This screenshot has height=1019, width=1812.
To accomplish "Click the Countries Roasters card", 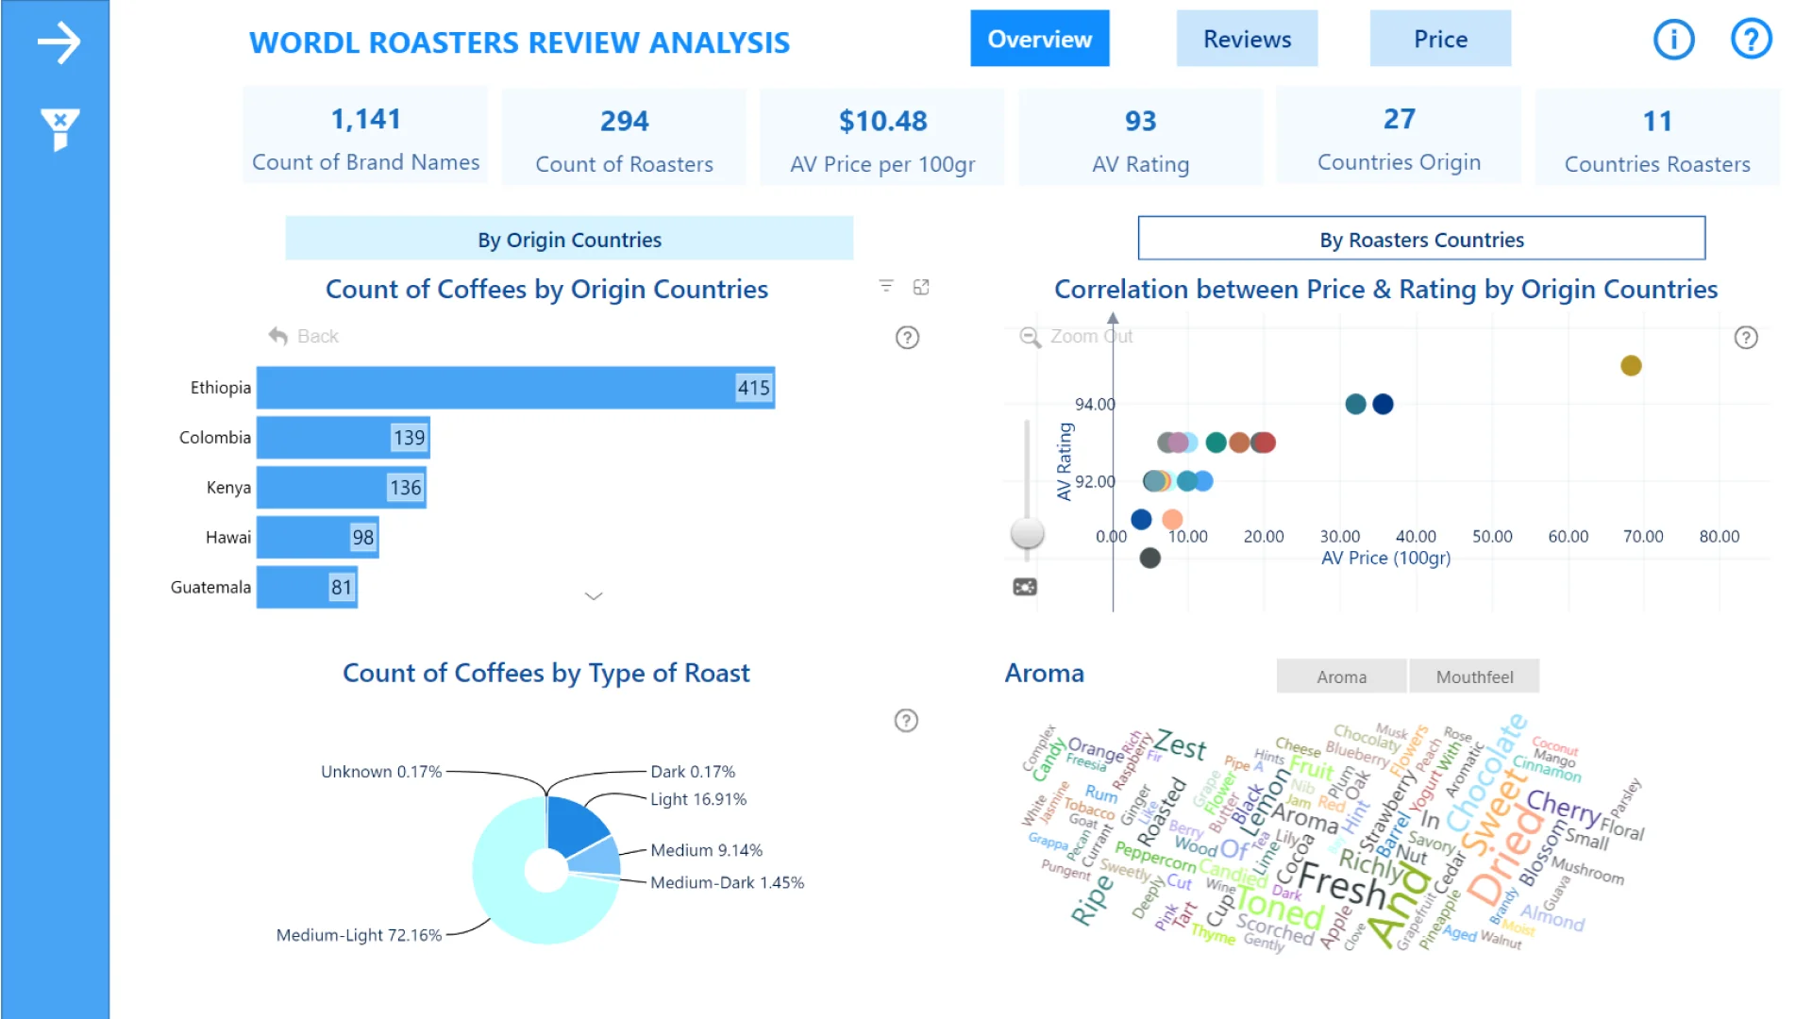I will click(1657, 135).
